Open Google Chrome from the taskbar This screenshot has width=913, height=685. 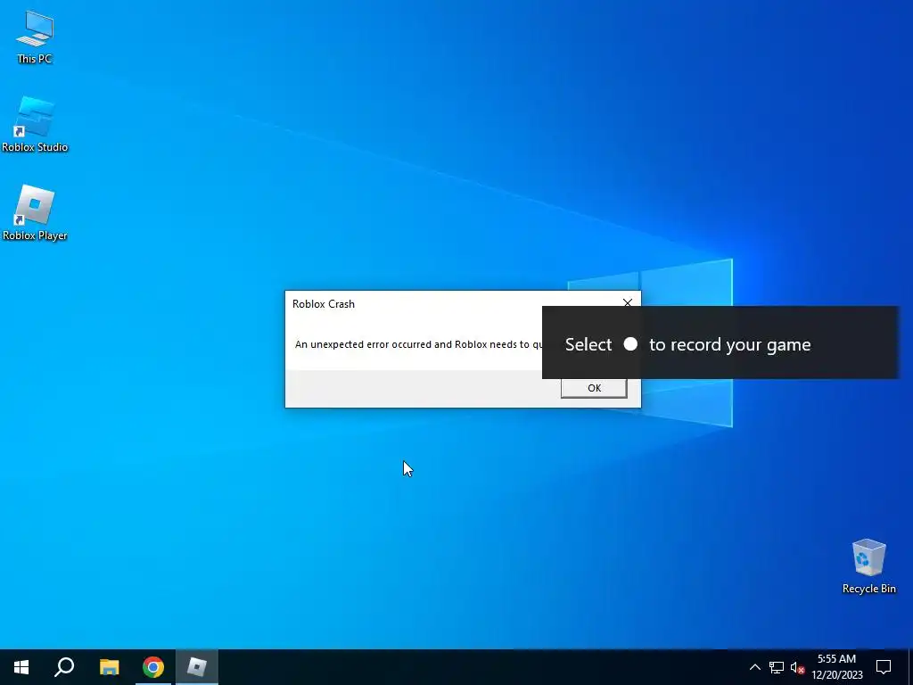(x=153, y=667)
